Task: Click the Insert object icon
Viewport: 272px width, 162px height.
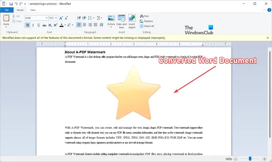Action: pos(132,21)
